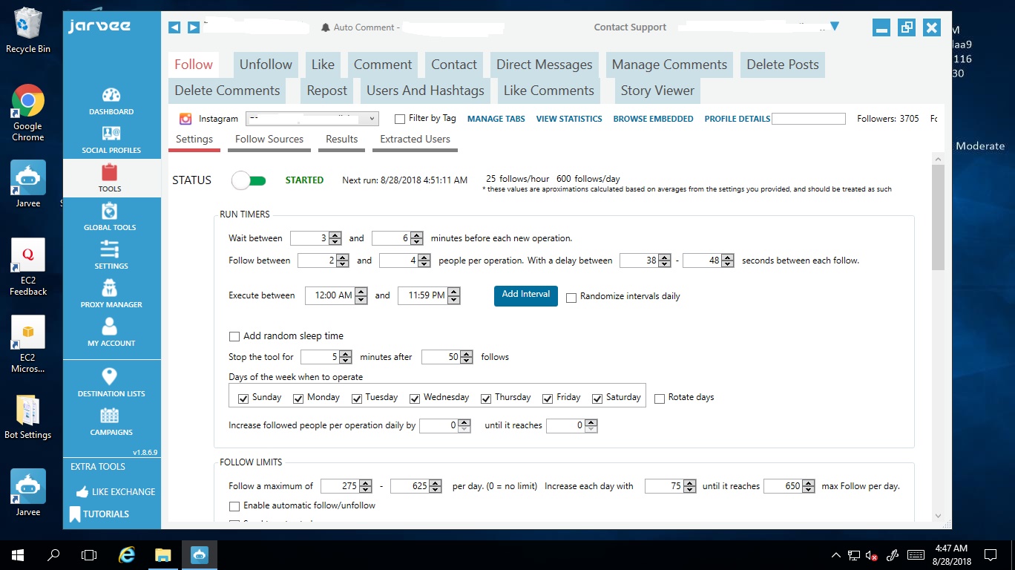The width and height of the screenshot is (1015, 570).
Task: Check Enable automatic follow/unfollow
Action: [234, 506]
